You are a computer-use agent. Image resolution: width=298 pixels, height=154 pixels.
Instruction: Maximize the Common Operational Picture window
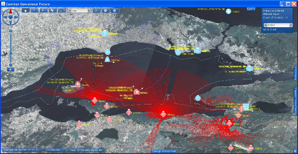coord(288,4)
